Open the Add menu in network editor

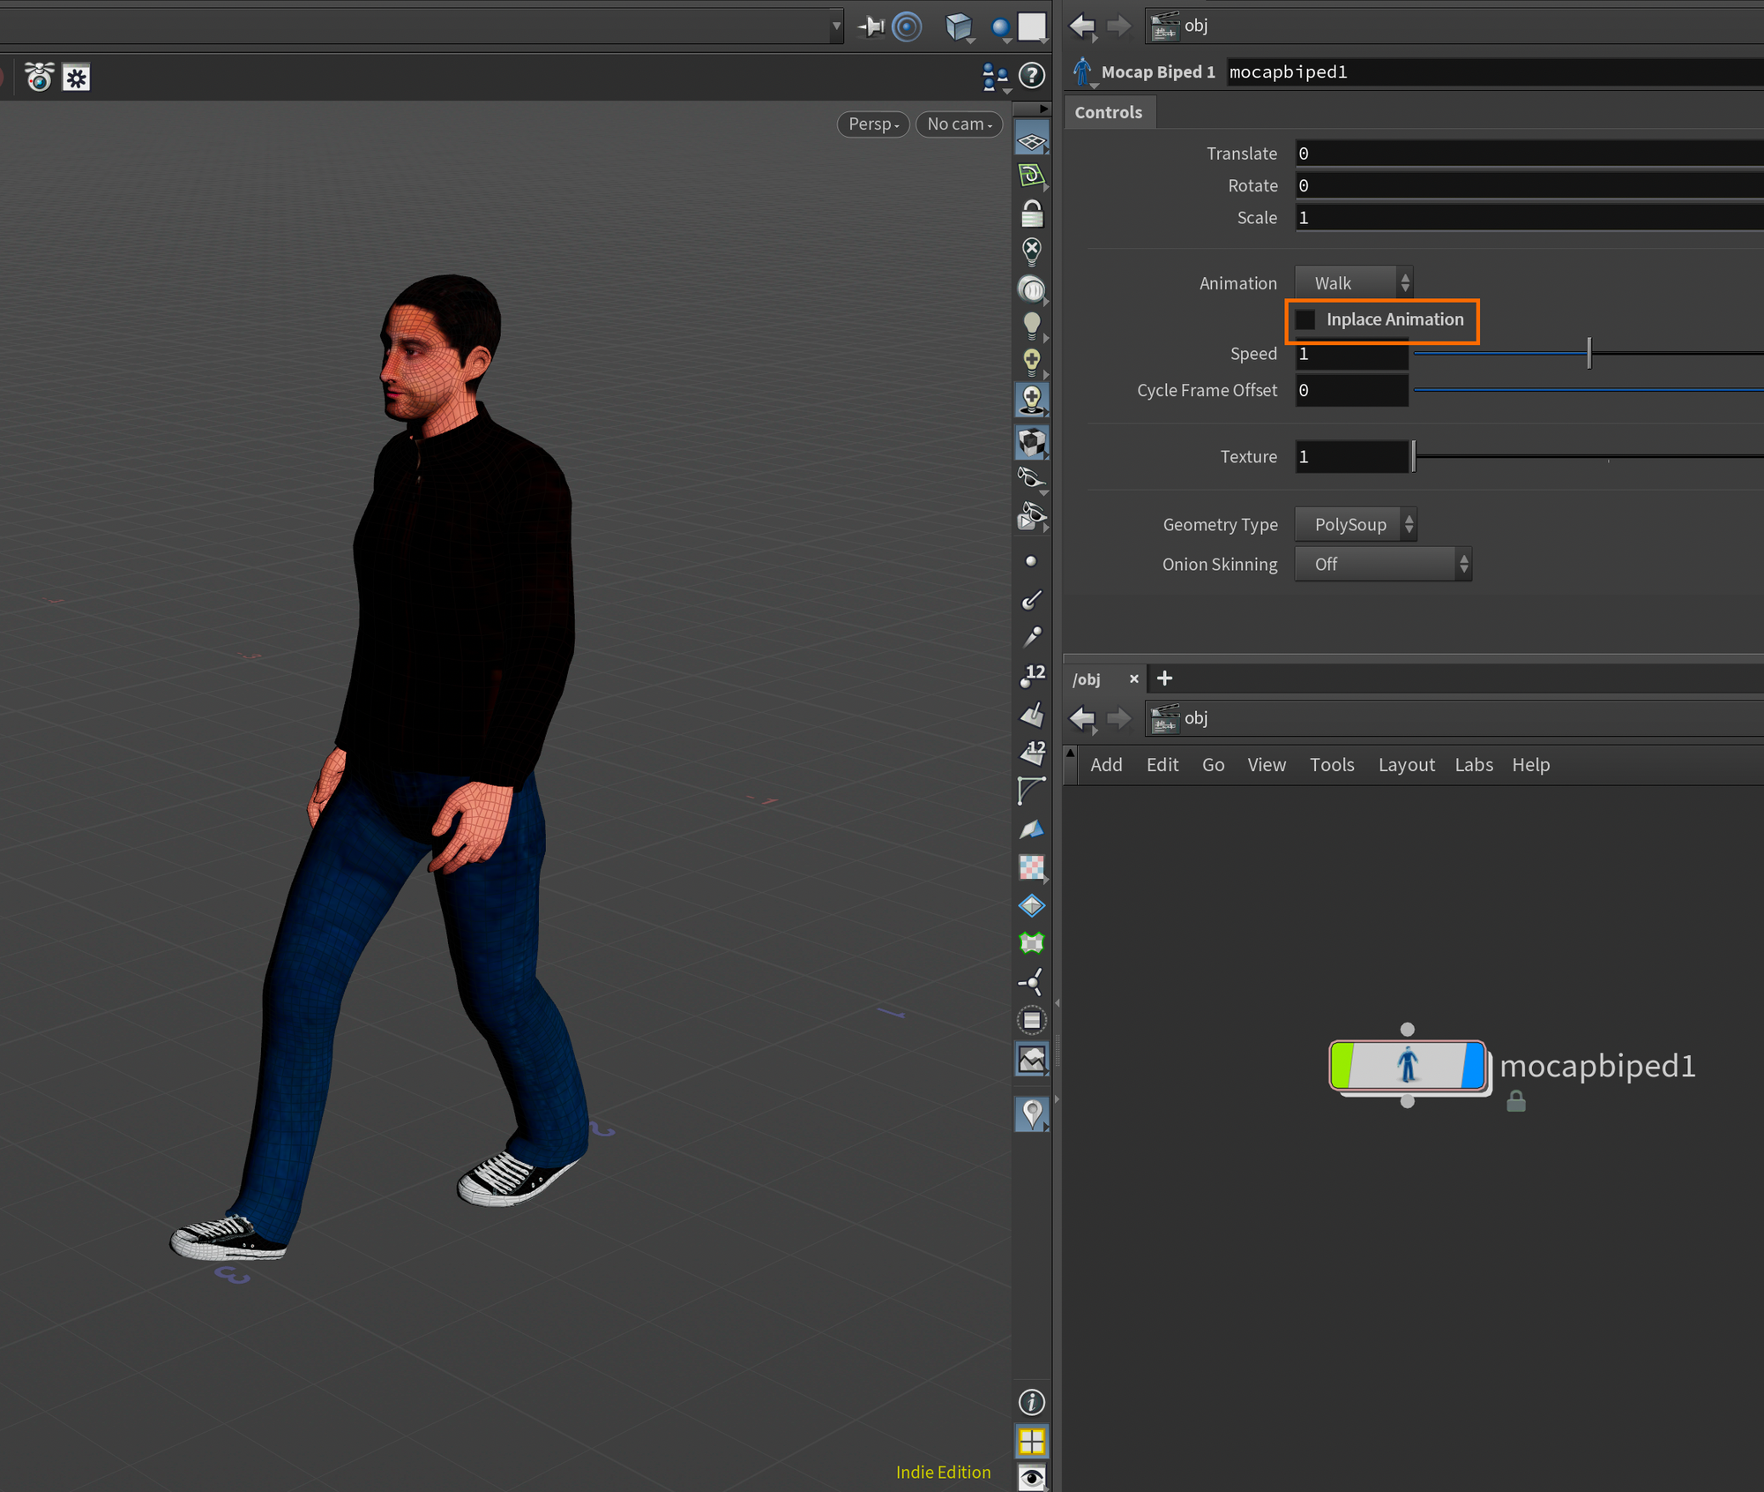tap(1106, 765)
